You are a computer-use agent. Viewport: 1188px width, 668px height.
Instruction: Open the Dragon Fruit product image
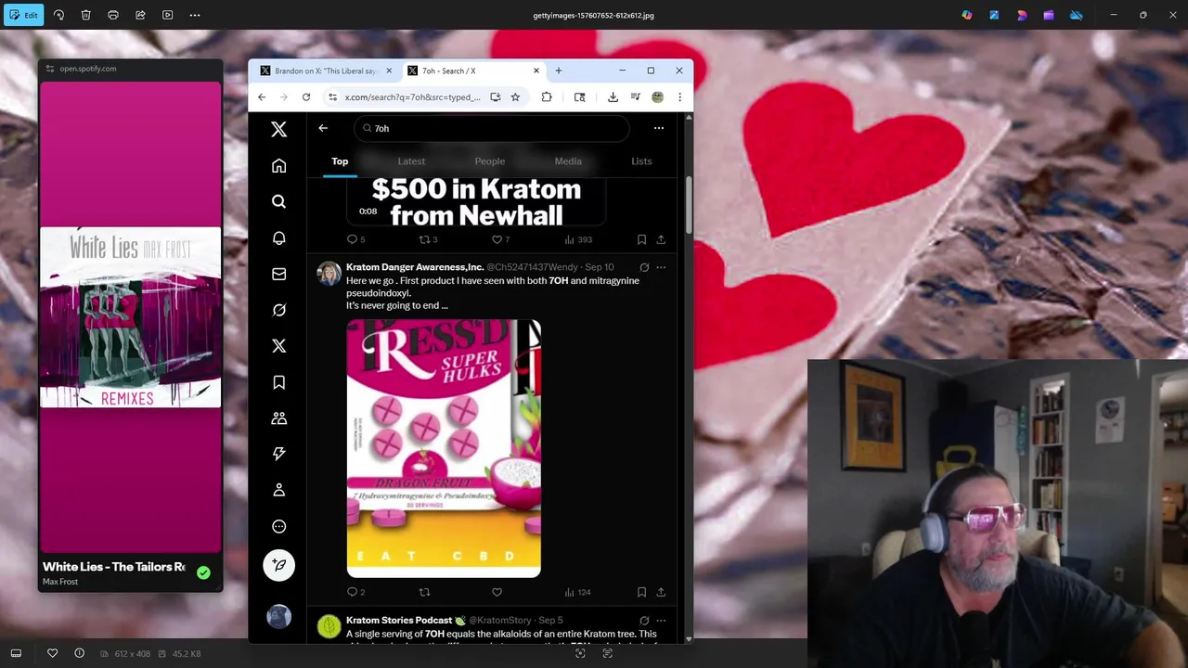tap(444, 448)
